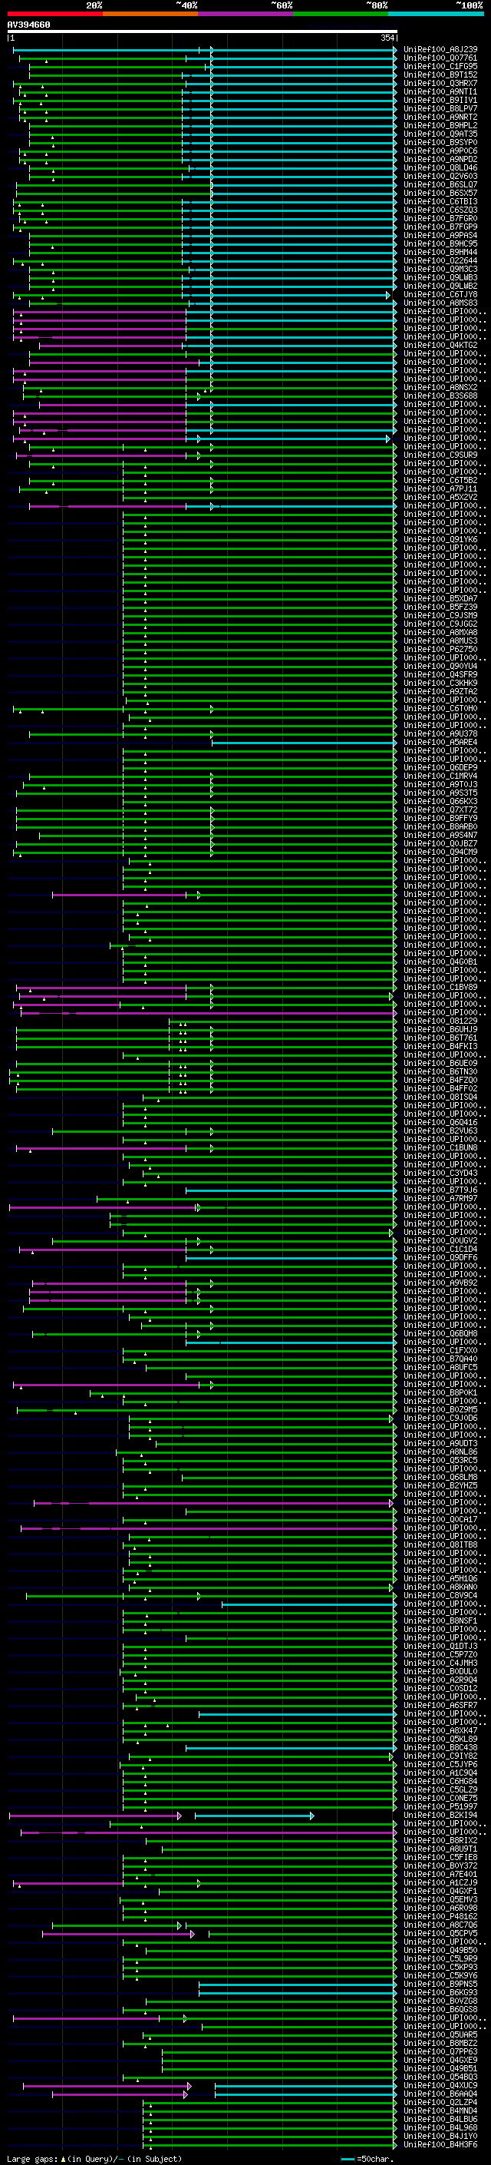Viewport: 491px width, 2165px height.
Task: Select last hit UniRef100_B4H3F6
Action: [440, 2145]
